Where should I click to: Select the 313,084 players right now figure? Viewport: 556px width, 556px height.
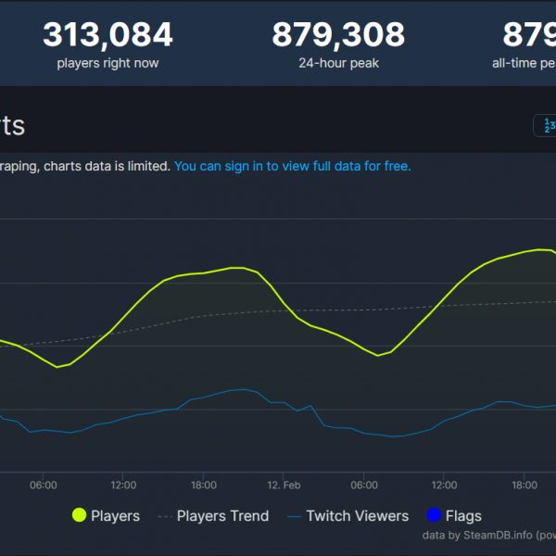coord(107,34)
